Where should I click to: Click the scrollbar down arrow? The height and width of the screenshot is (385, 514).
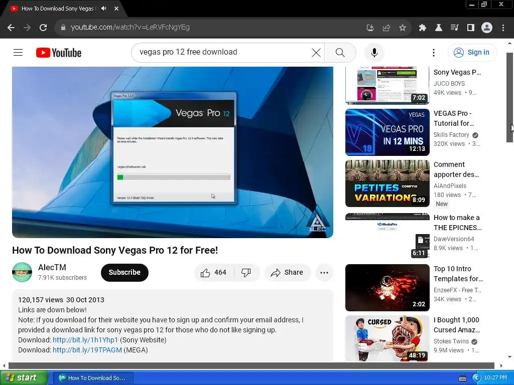(x=510, y=357)
